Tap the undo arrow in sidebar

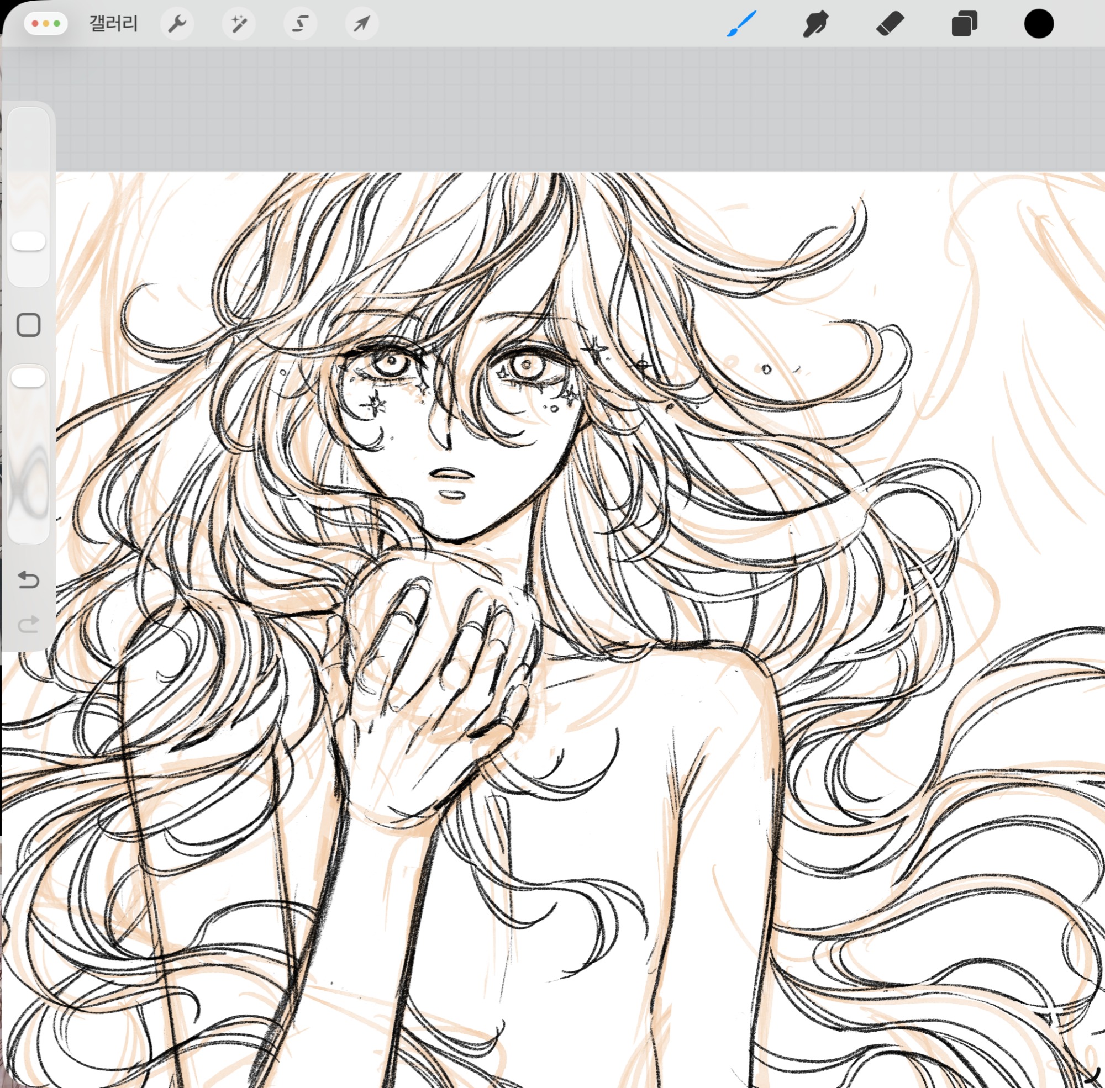[28, 579]
